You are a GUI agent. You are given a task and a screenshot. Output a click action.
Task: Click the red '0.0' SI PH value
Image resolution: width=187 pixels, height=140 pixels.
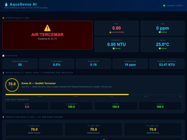pos(27,107)
